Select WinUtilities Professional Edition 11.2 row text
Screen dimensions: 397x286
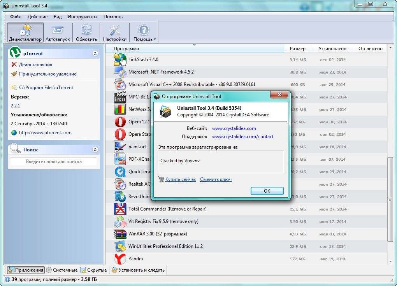pyautogui.click(x=165, y=246)
